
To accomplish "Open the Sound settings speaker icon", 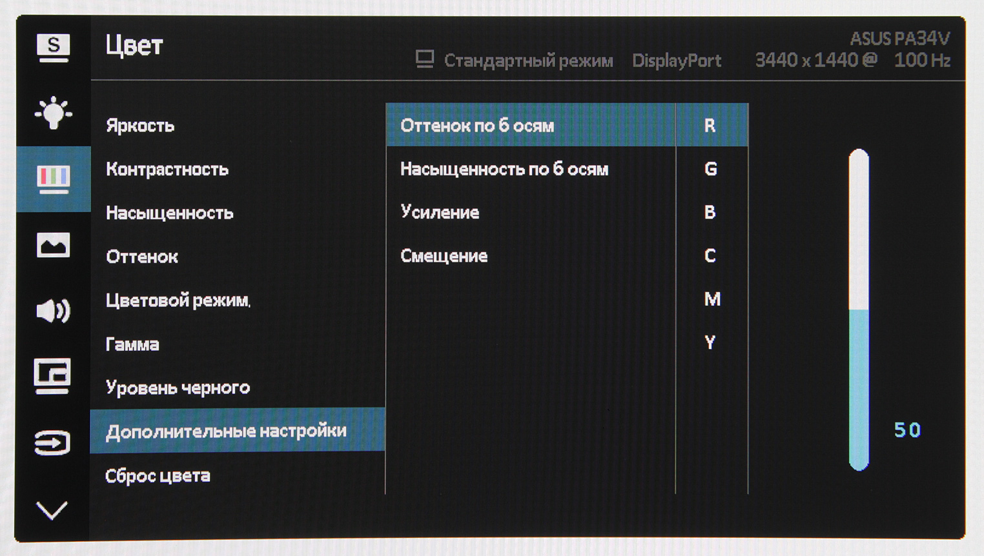I will click(x=53, y=311).
